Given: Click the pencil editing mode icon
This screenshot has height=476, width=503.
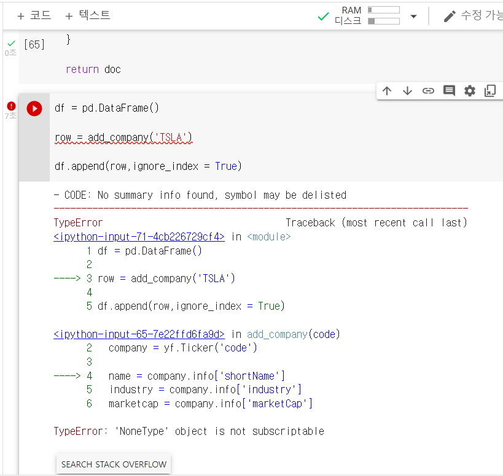Looking at the screenshot, I should 450,16.
